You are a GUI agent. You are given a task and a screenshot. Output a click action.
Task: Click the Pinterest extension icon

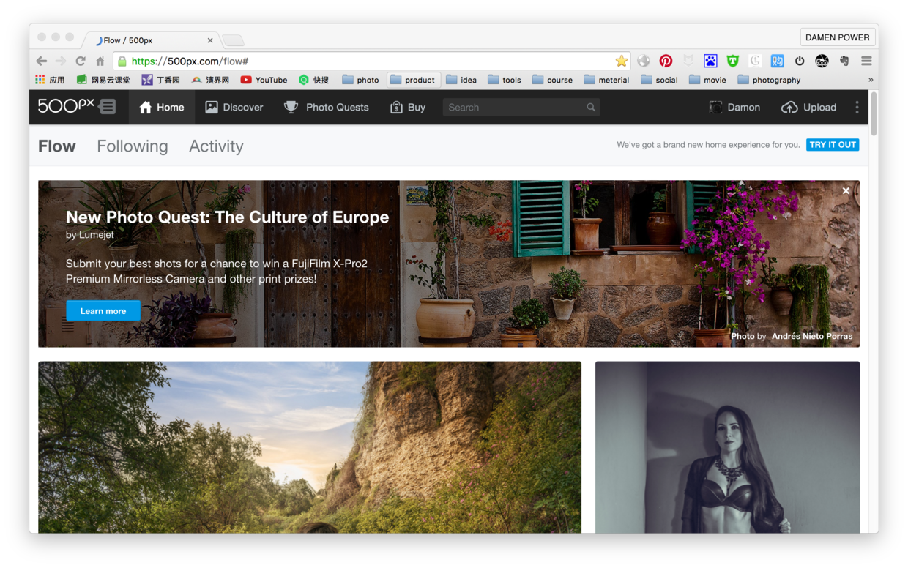point(666,61)
